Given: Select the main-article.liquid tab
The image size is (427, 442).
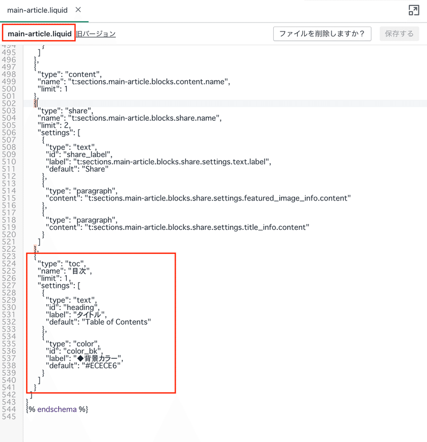Looking at the screenshot, I should pyautogui.click(x=37, y=10).
